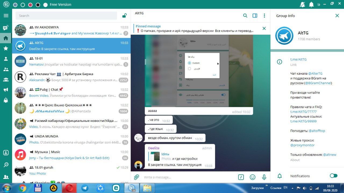Click the AltTG group avatar in Group Info
Viewport: 344px width, 193px height.
click(x=284, y=35)
